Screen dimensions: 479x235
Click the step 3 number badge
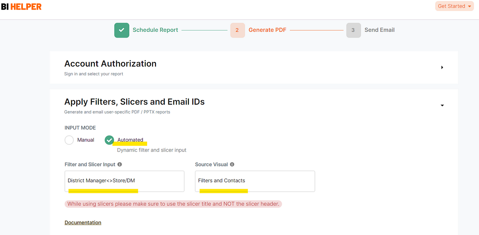pyautogui.click(x=353, y=30)
